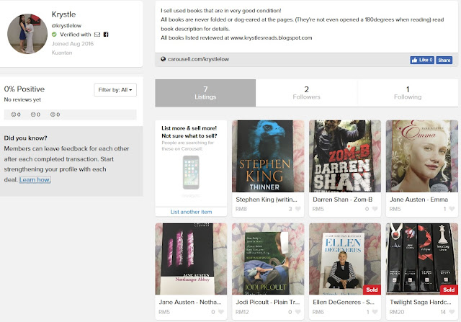Click the email verification envelope icon
The height and width of the screenshot is (322, 461).
click(x=97, y=35)
